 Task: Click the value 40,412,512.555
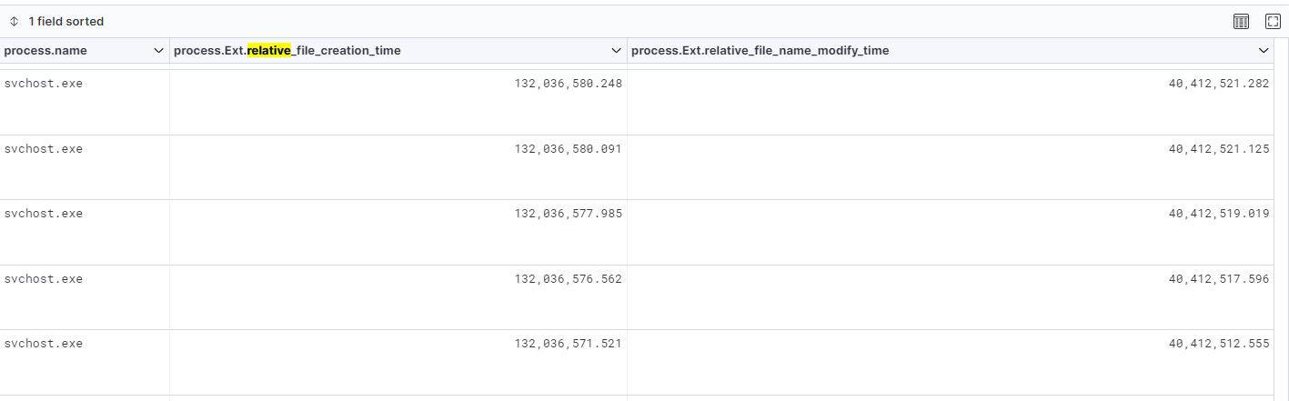(x=1218, y=344)
